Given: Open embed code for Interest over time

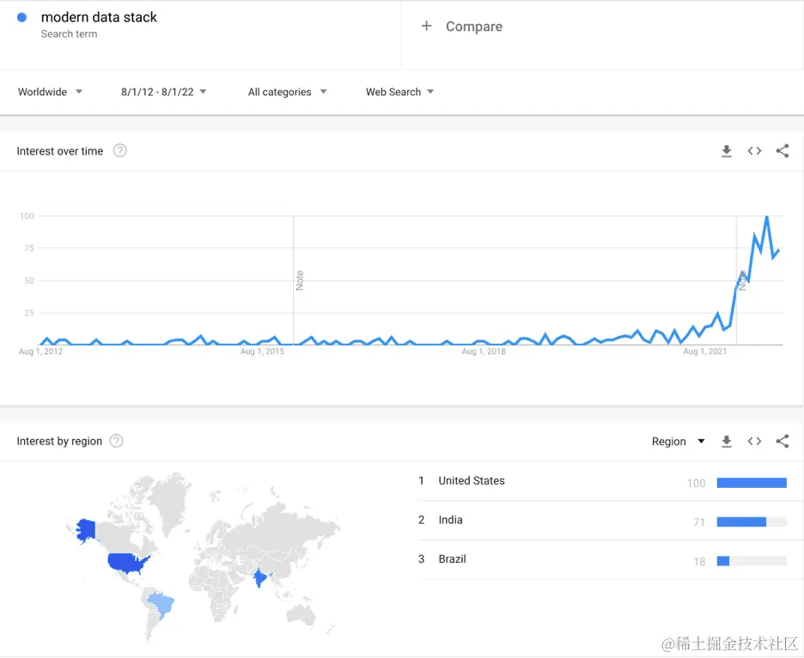Looking at the screenshot, I should [x=754, y=151].
